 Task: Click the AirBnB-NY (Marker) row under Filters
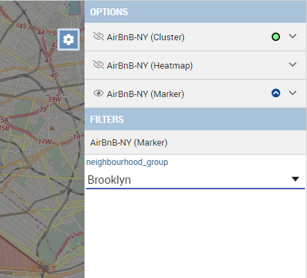[x=195, y=142]
